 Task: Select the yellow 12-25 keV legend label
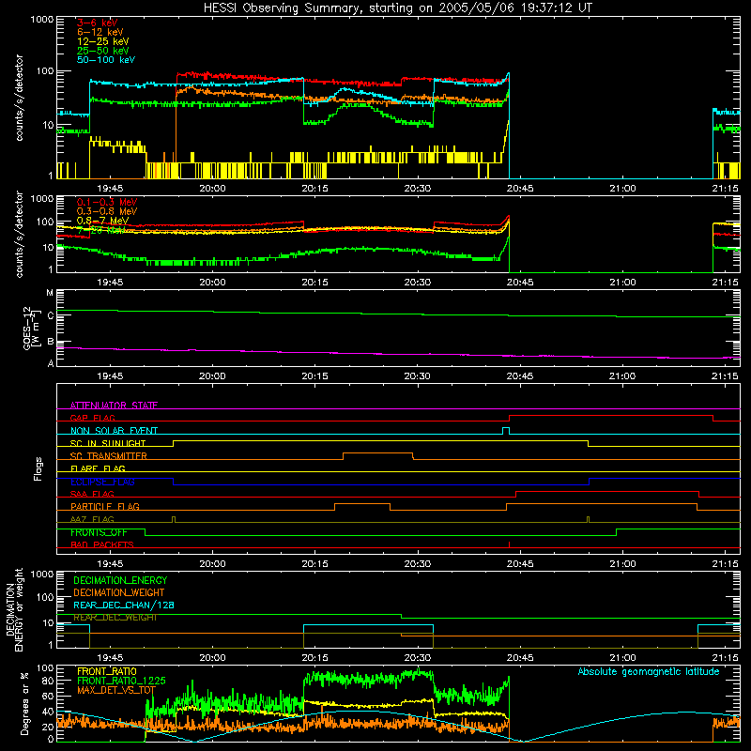click(x=103, y=41)
